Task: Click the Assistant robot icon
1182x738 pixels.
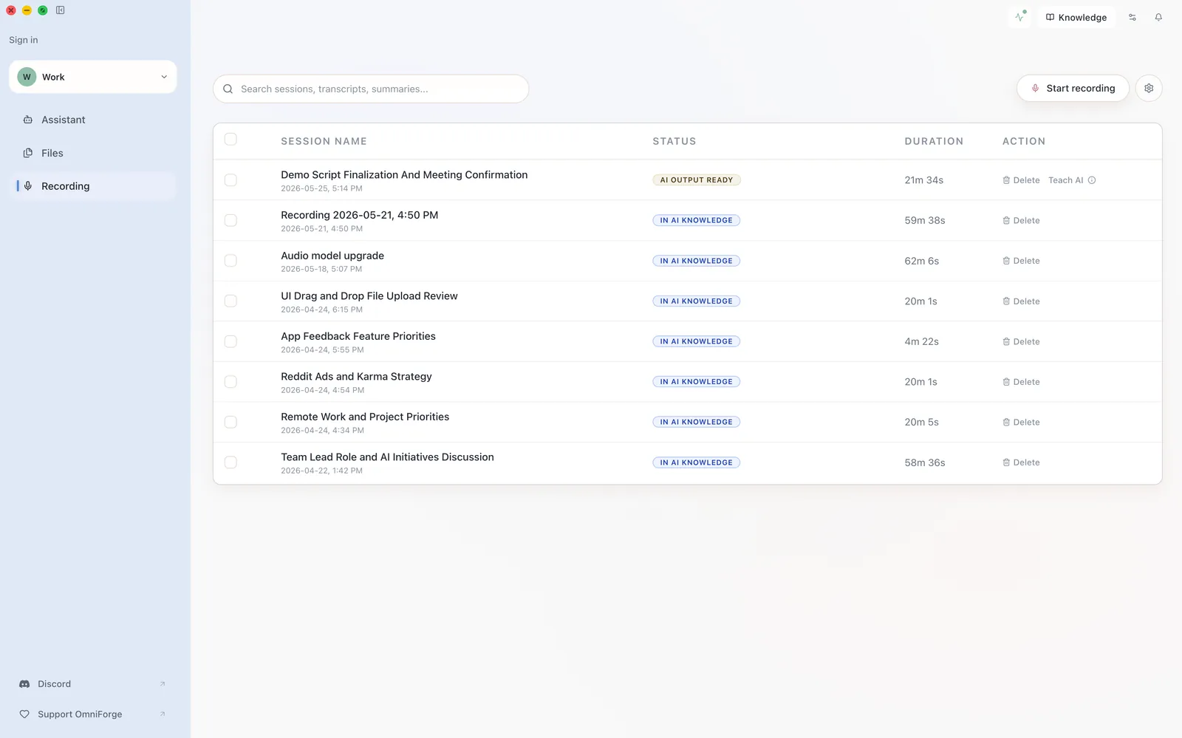Action: pos(28,120)
